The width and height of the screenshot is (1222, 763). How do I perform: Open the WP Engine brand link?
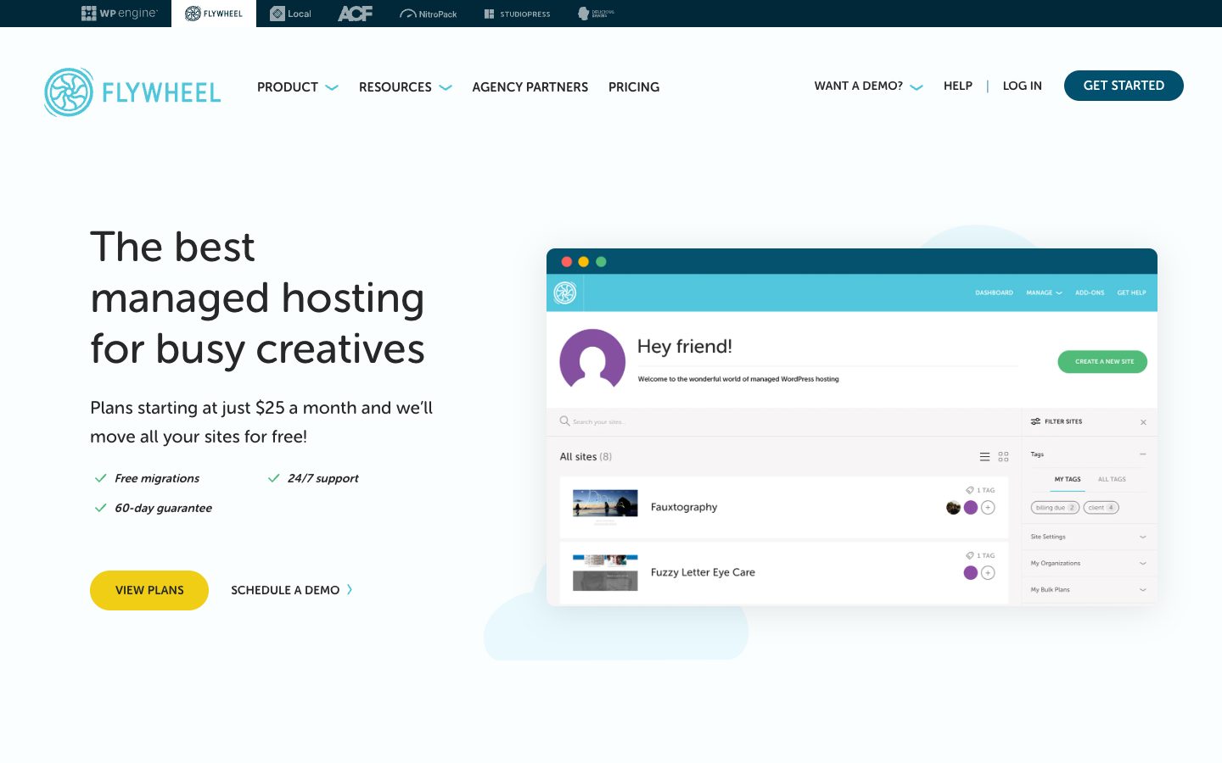(x=120, y=14)
